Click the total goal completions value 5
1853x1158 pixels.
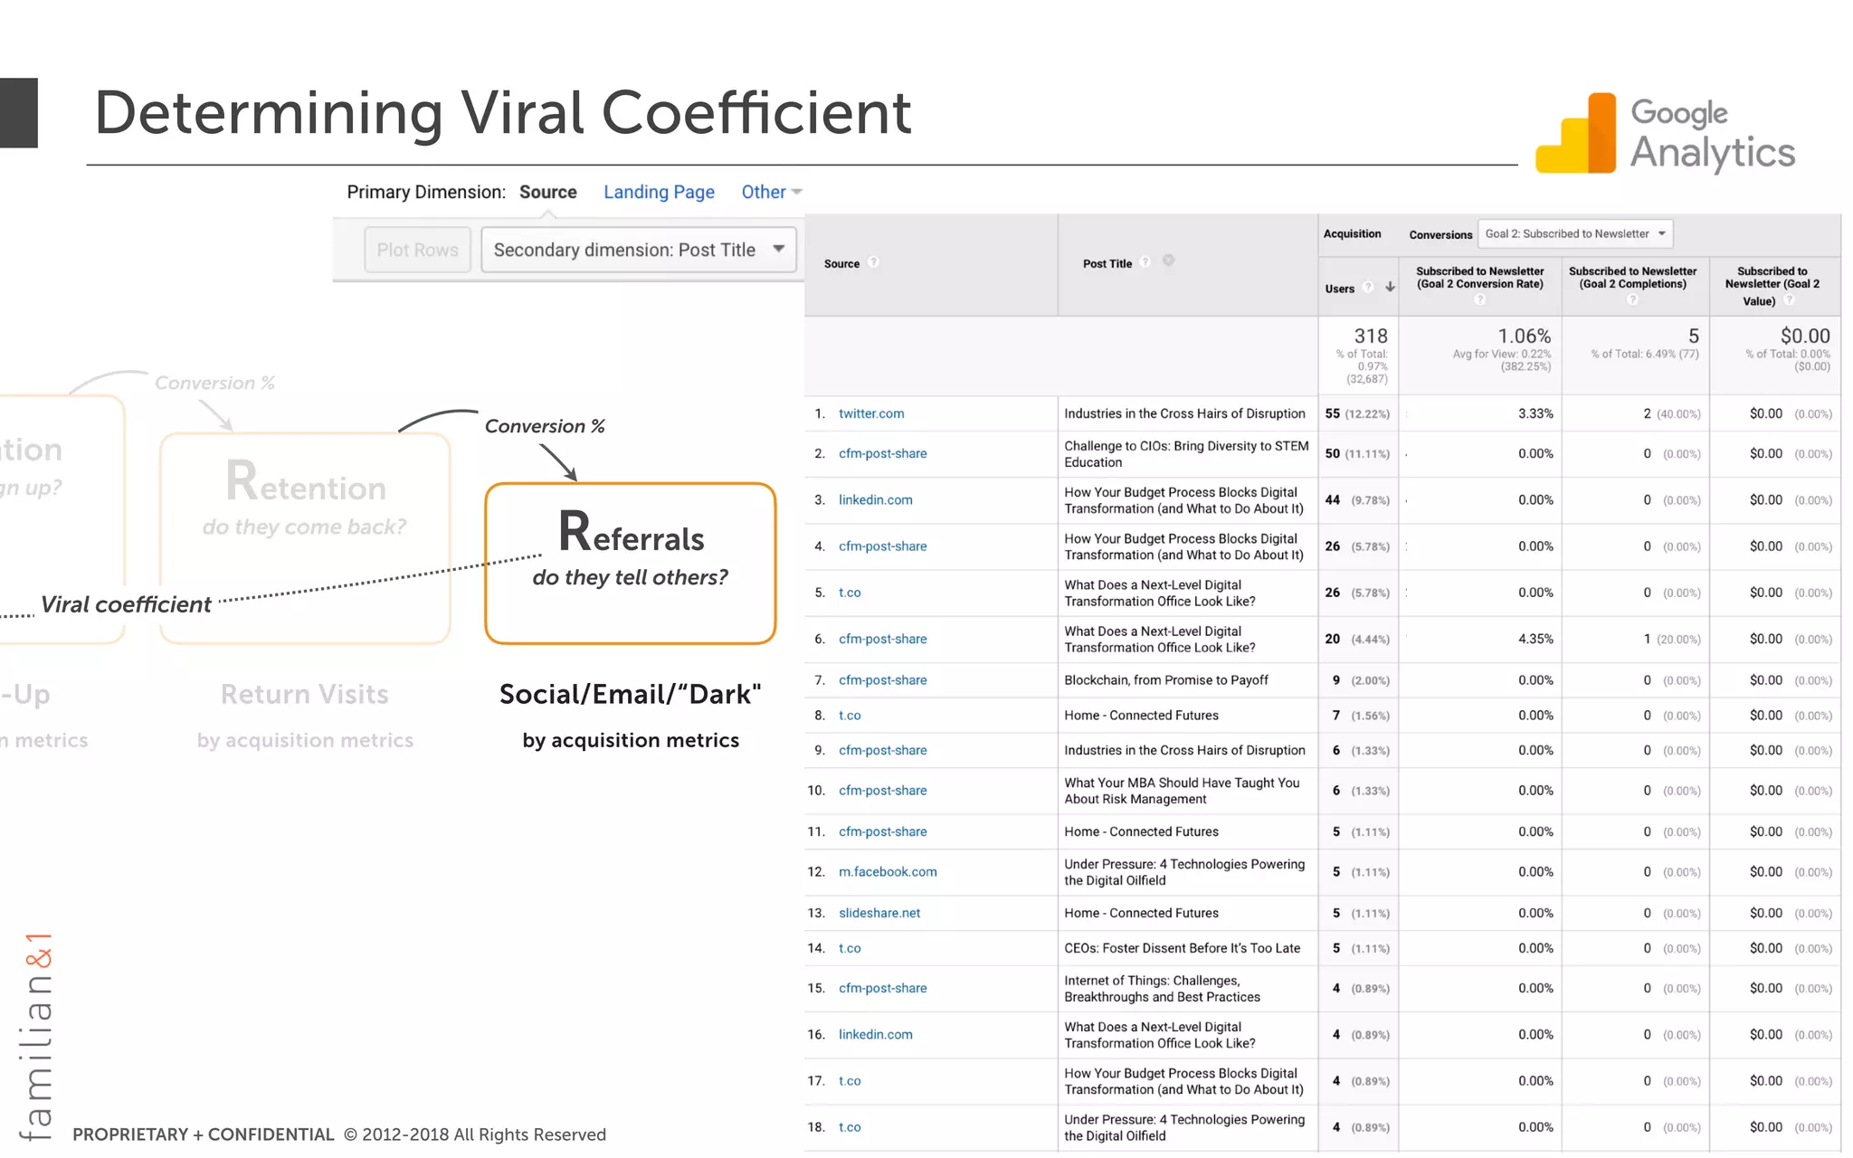coord(1693,336)
